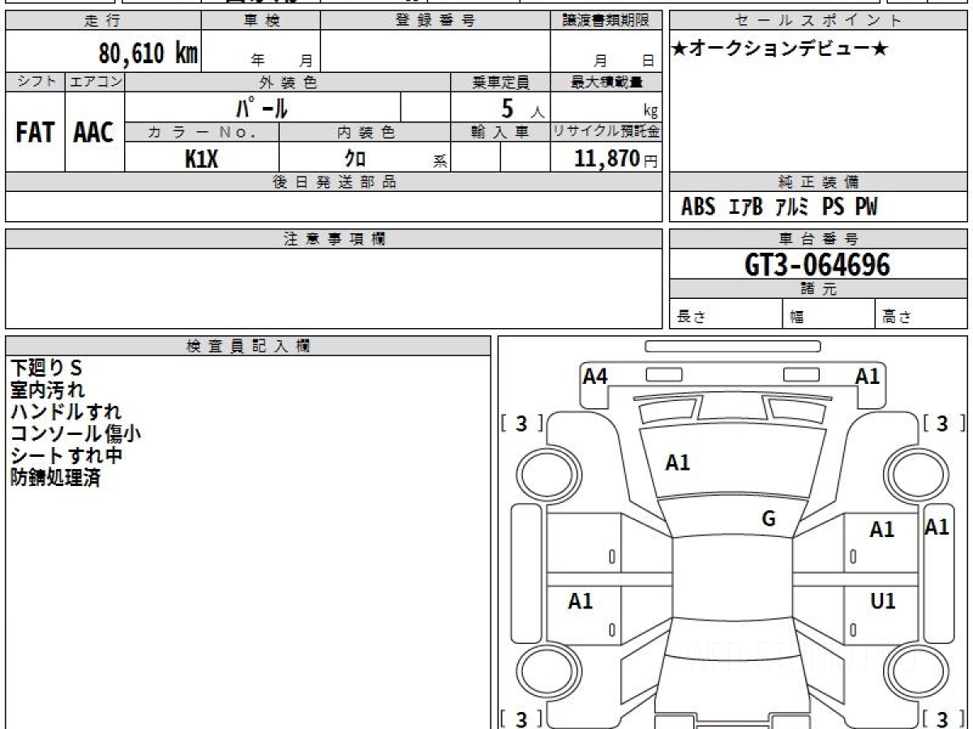The width and height of the screenshot is (973, 729).
Task: Click the 長さ dimension cell
Action: 727,314
